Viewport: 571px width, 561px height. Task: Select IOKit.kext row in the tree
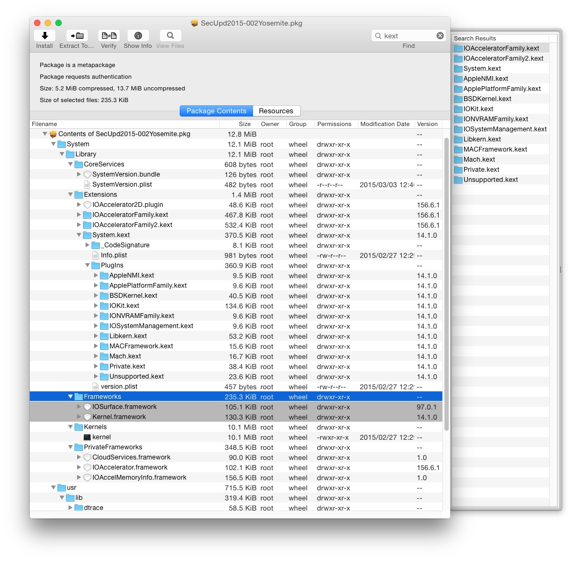(236, 306)
